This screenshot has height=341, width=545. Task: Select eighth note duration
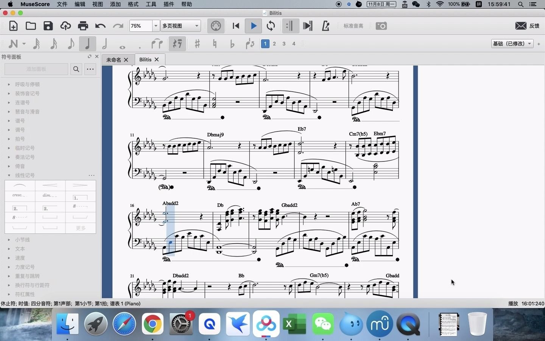[70, 44]
